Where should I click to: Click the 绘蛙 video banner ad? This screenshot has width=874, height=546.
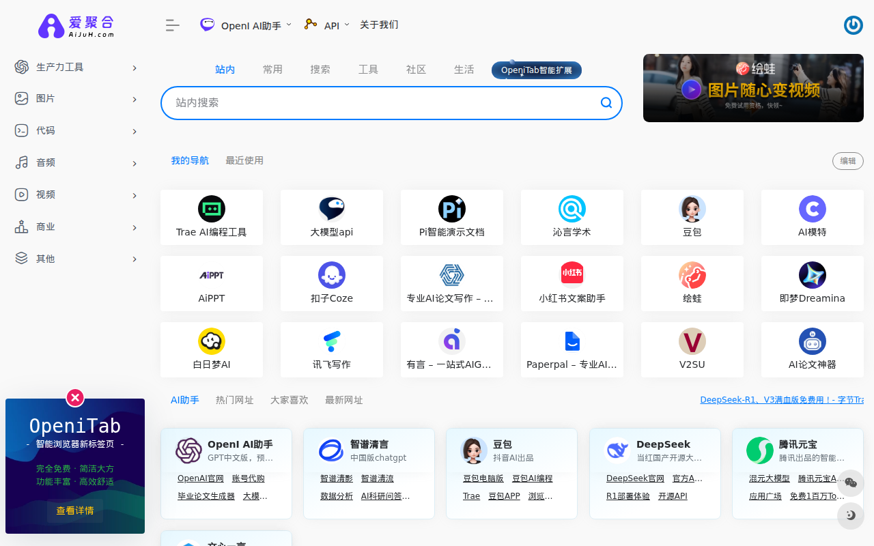(754, 88)
